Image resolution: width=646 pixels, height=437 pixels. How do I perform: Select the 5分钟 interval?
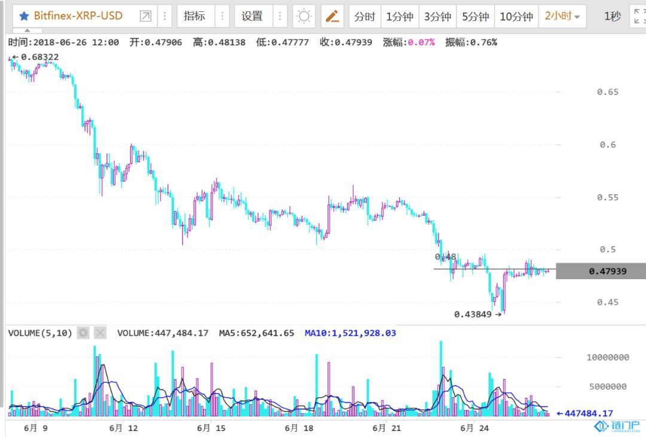pyautogui.click(x=476, y=17)
